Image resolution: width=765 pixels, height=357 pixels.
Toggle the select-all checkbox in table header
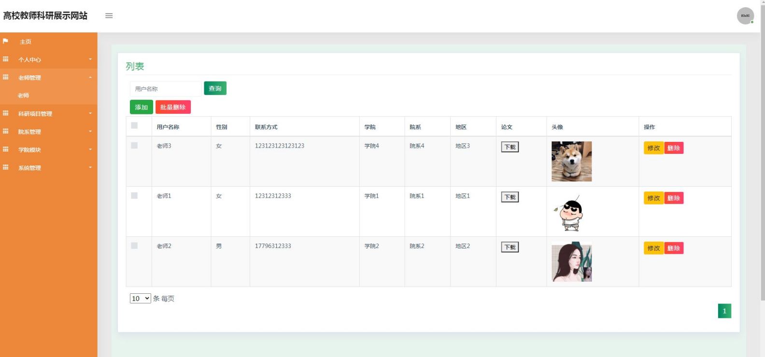(x=134, y=125)
